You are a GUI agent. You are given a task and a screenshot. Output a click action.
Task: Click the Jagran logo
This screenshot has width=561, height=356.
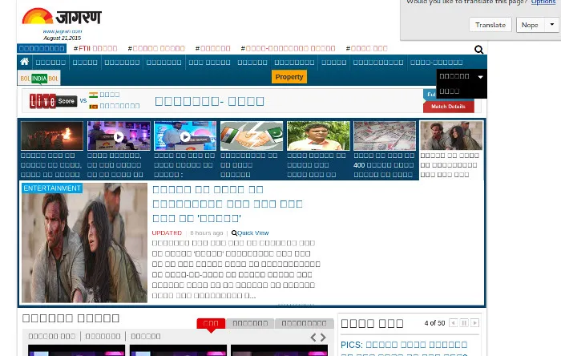[x=62, y=17]
